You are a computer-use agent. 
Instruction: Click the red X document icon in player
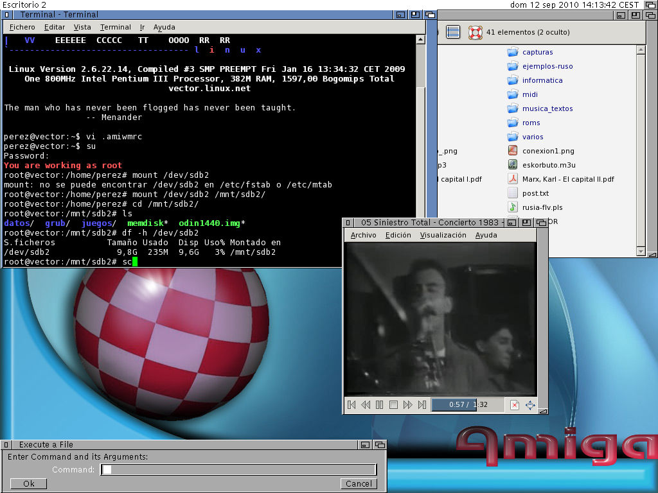coord(515,405)
